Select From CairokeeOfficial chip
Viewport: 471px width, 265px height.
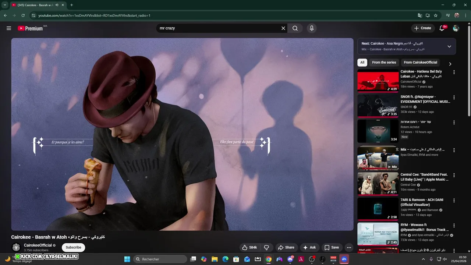pyautogui.click(x=420, y=62)
